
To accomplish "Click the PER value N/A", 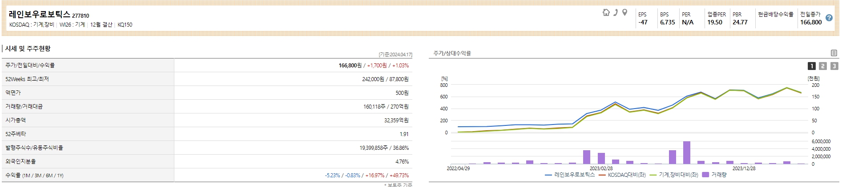I will pyautogui.click(x=688, y=22).
